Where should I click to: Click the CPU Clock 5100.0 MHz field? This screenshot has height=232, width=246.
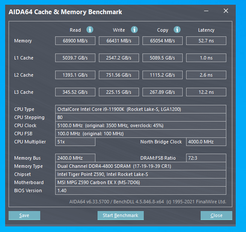click(141, 125)
